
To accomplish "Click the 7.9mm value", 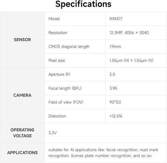I will tap(115, 47).
